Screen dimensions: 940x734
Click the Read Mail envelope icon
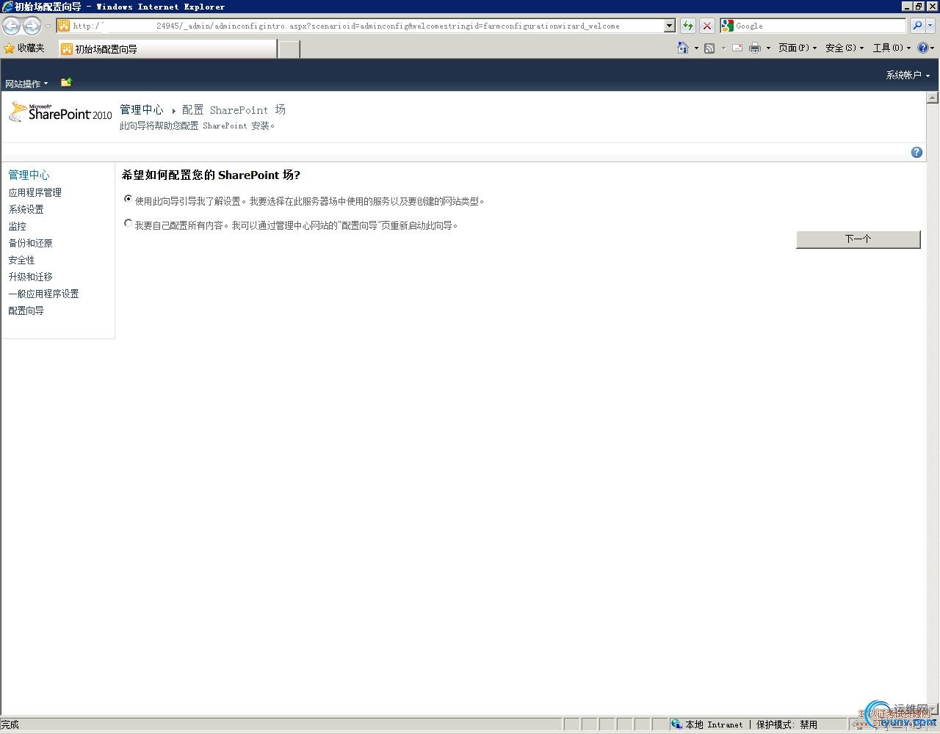point(737,48)
